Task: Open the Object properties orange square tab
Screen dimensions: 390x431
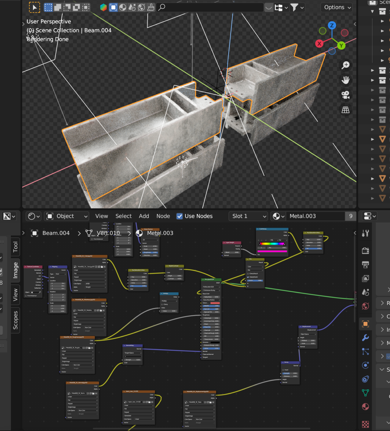Action: (x=365, y=324)
